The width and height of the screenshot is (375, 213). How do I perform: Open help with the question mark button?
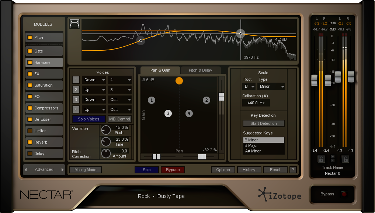point(293,170)
